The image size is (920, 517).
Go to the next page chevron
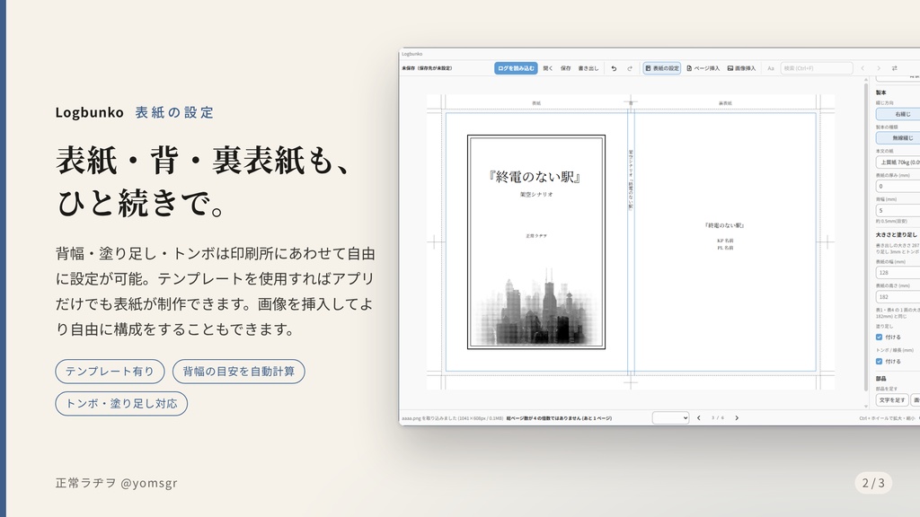pos(737,418)
